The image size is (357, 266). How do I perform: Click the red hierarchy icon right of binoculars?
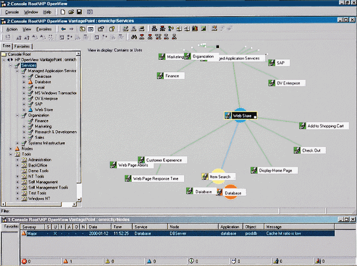[x=142, y=37]
